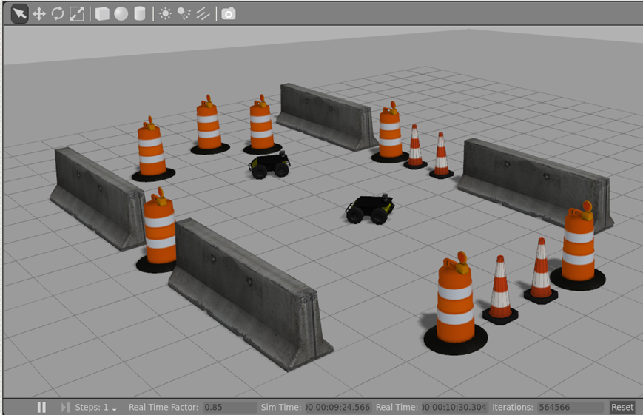Click the 'Real Time Factor:' label
Image resolution: width=643 pixels, height=415 pixels.
point(164,407)
